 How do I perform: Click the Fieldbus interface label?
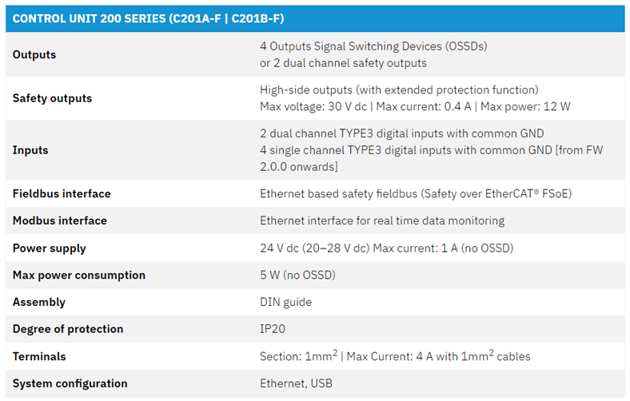click(x=62, y=193)
